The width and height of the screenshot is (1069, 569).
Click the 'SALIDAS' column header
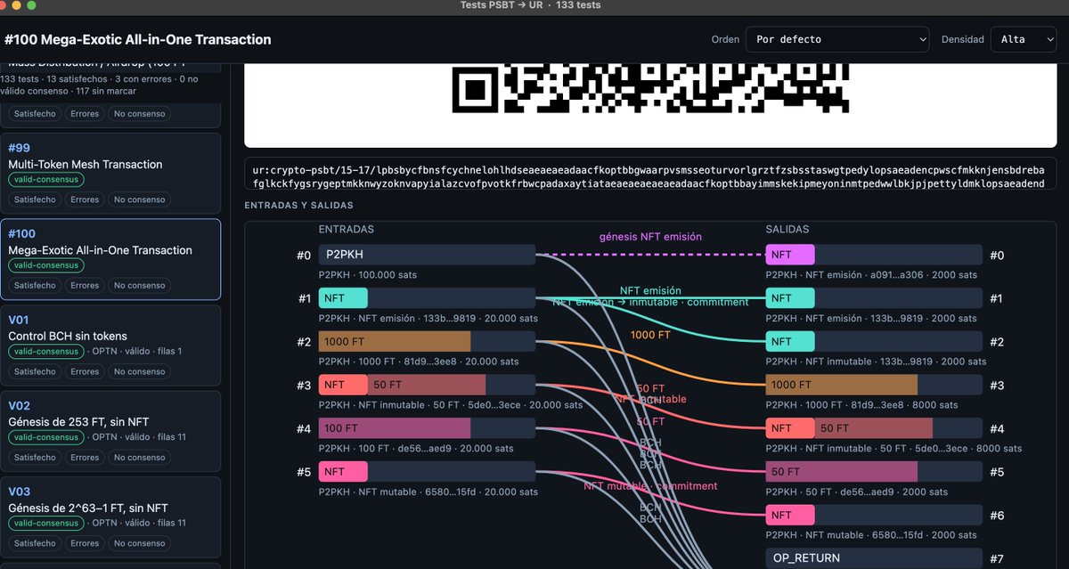[x=788, y=229]
